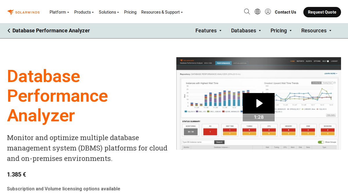Open the site search icon
Screen dimensions: 348x195
coord(247,12)
